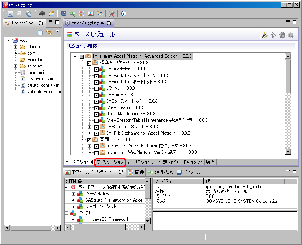Open the 設定ファイル tab

click(169, 162)
